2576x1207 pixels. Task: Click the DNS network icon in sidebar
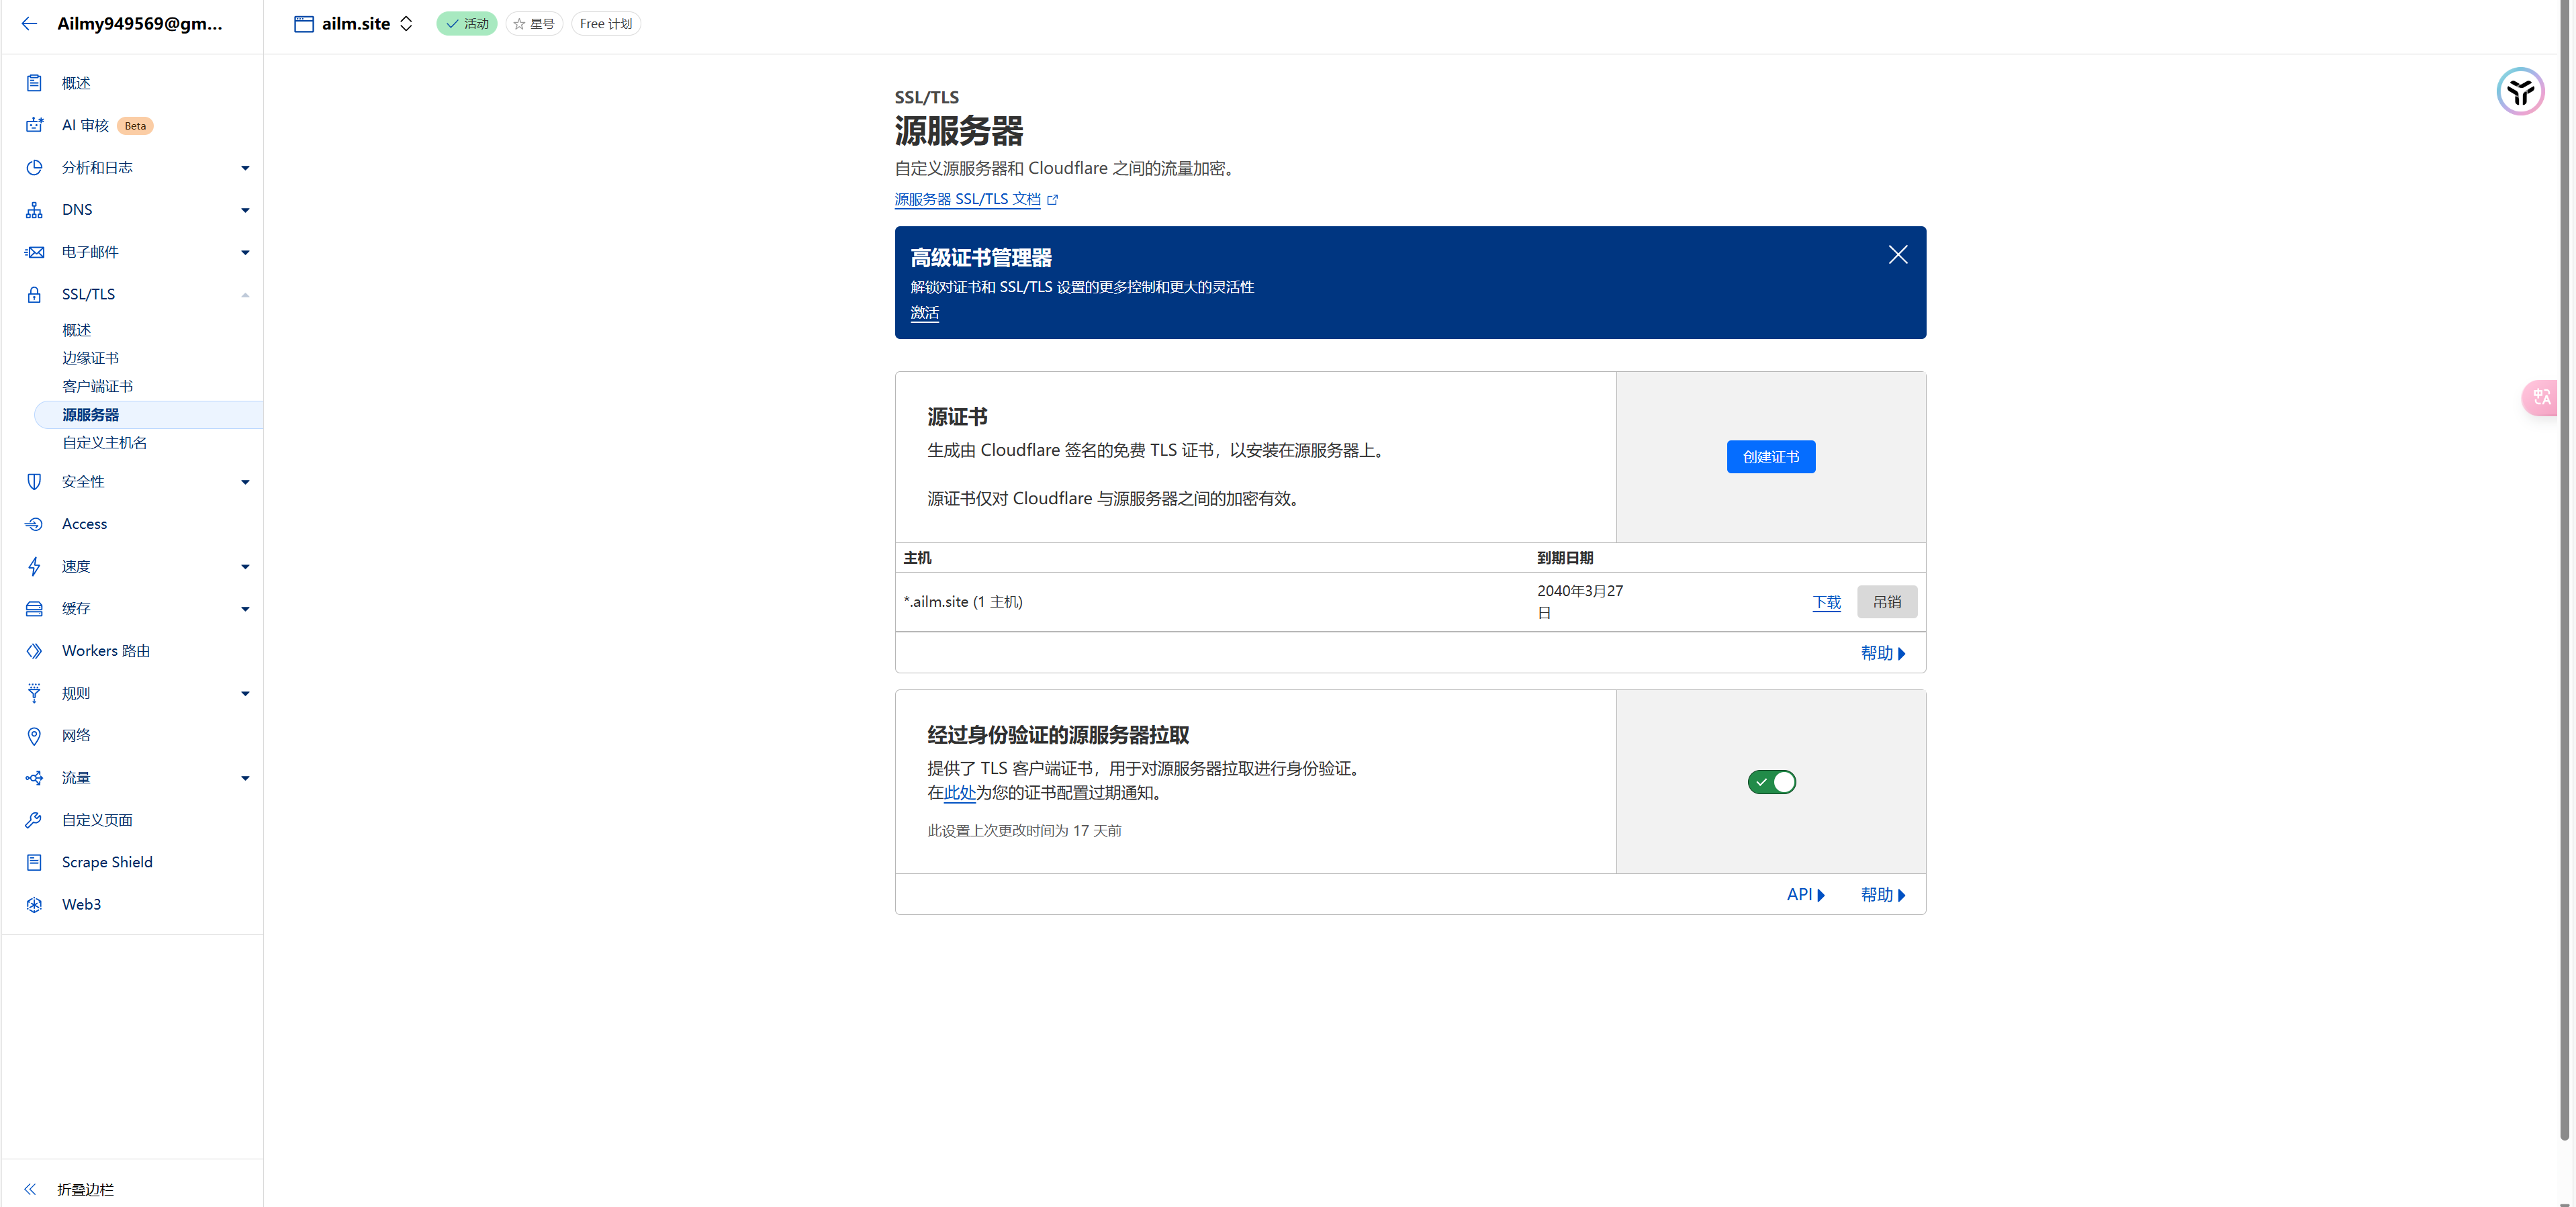(34, 210)
